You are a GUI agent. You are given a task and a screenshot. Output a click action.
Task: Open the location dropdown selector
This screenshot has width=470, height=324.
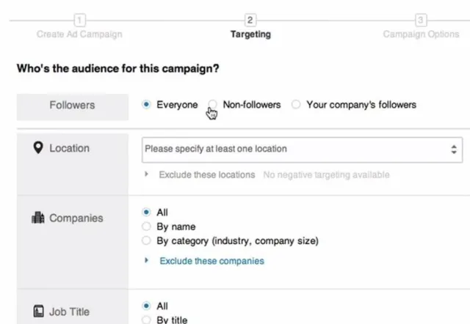pyautogui.click(x=302, y=149)
